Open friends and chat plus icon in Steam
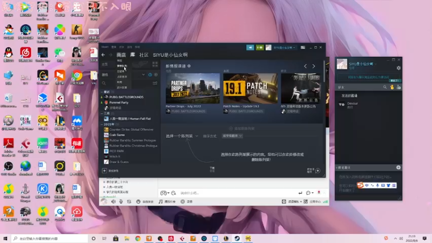 pos(318,171)
